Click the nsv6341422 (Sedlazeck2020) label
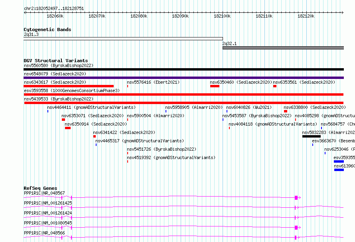This screenshot has width=355, height=242. point(124,132)
